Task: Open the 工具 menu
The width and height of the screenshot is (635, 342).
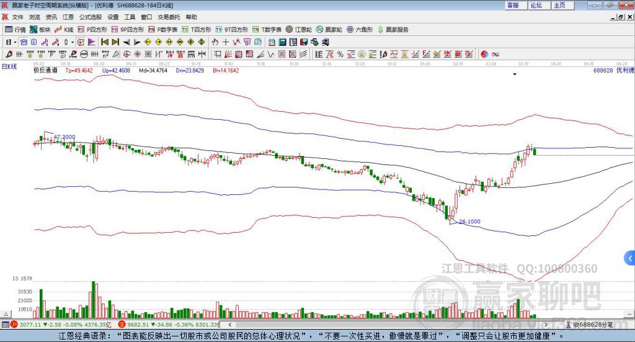Action: pos(130,17)
